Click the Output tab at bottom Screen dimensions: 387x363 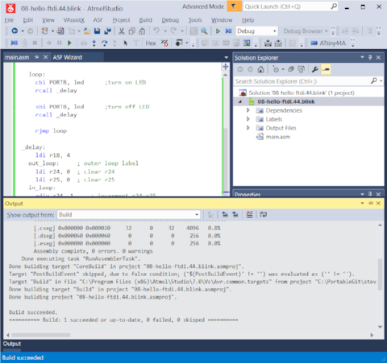pos(12,344)
